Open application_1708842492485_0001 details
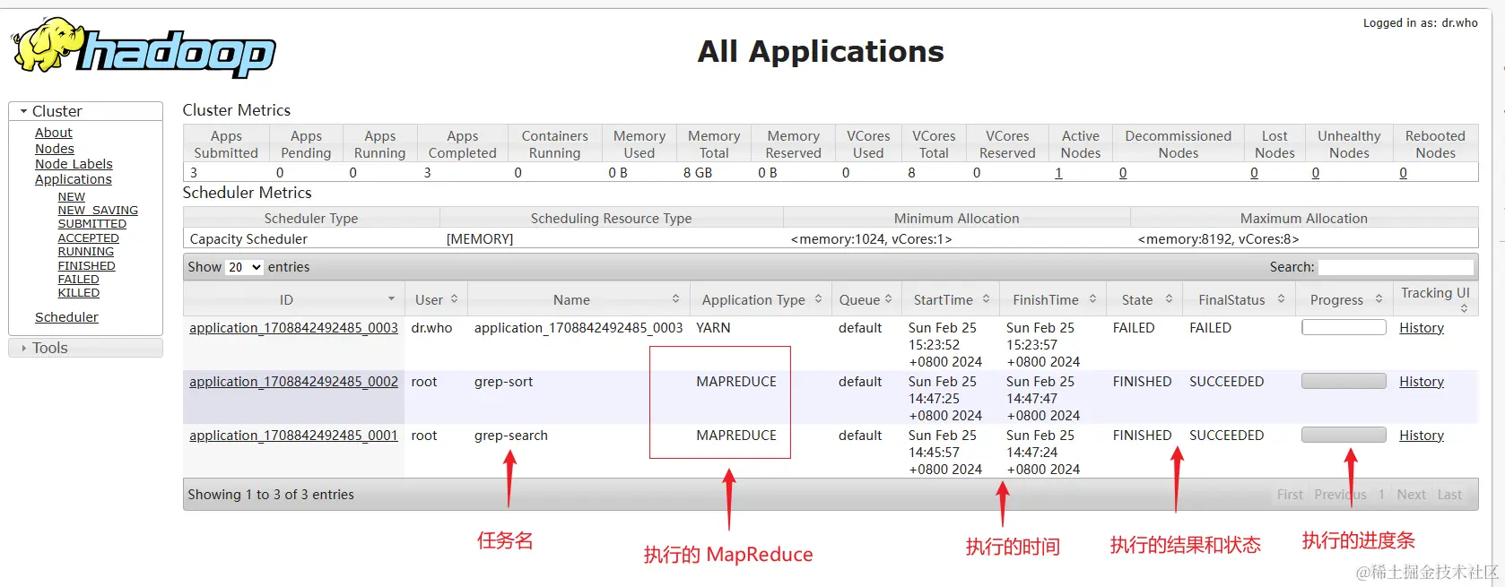 (x=293, y=436)
